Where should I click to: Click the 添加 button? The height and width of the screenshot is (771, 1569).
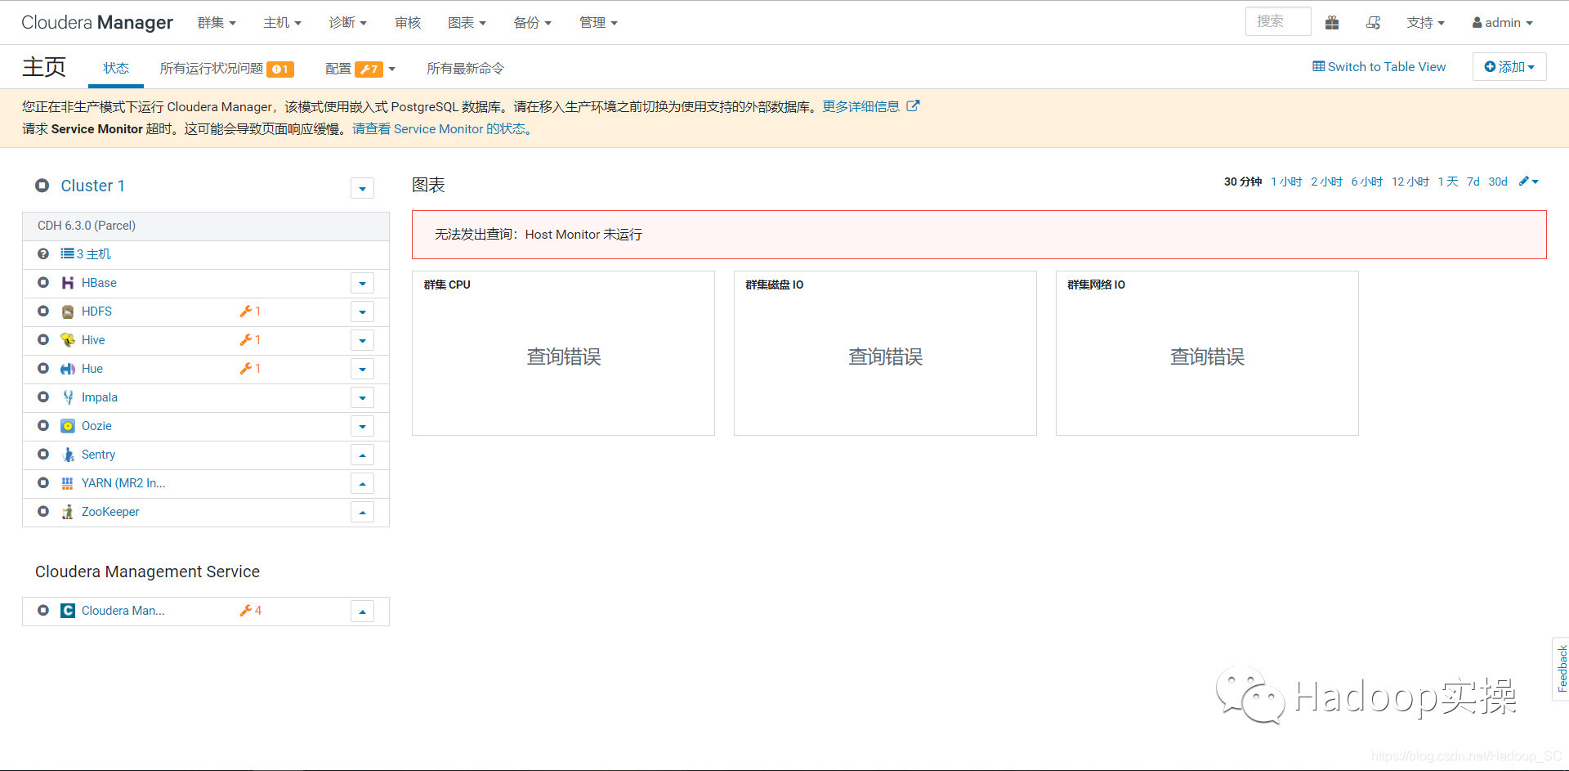(1509, 67)
